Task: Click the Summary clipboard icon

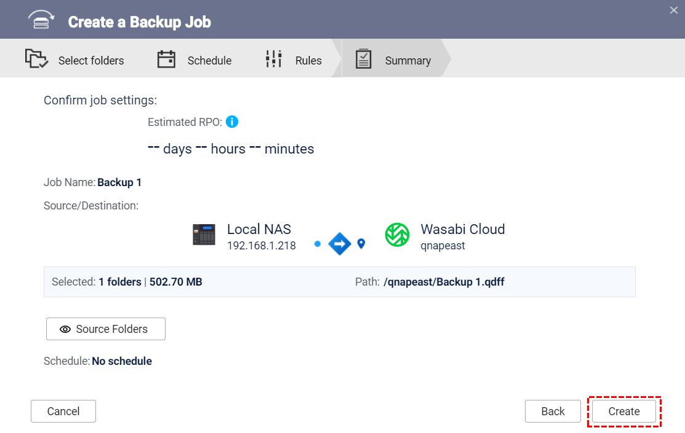Action: pyautogui.click(x=364, y=59)
